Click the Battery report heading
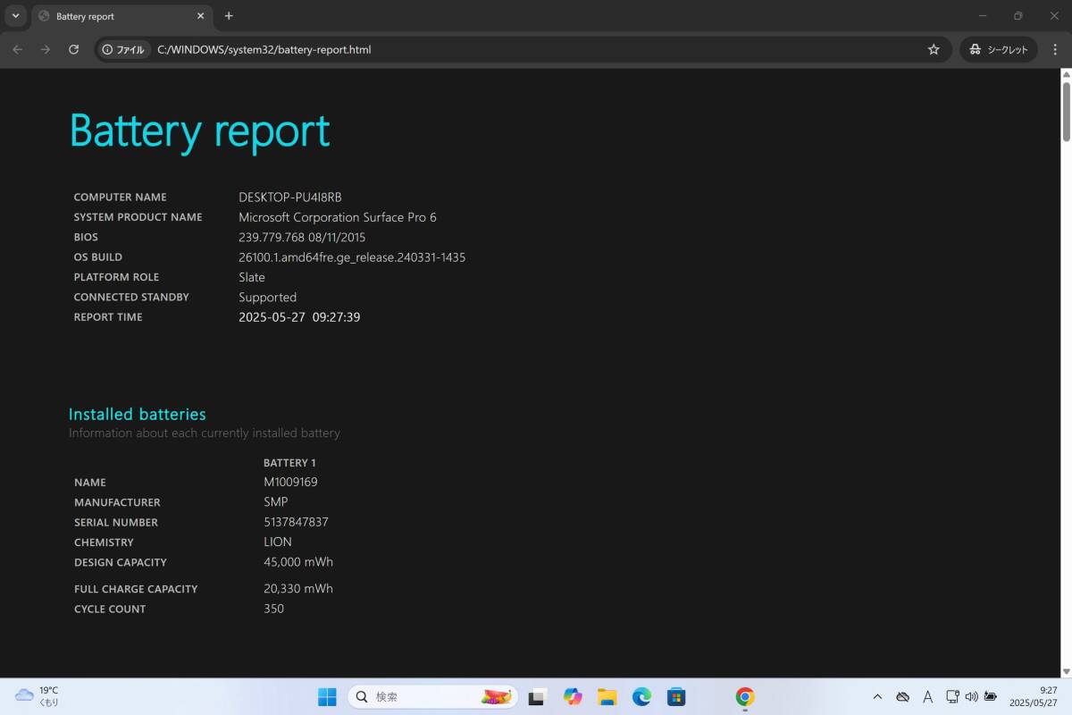This screenshot has width=1072, height=715. click(199, 131)
